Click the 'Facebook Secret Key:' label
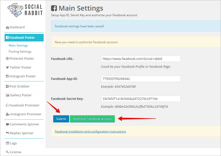The height and width of the screenshot is (156, 221). coord(67,99)
